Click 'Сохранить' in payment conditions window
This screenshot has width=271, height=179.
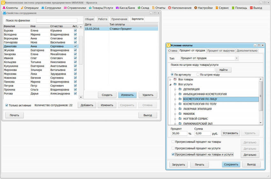tap(231, 164)
